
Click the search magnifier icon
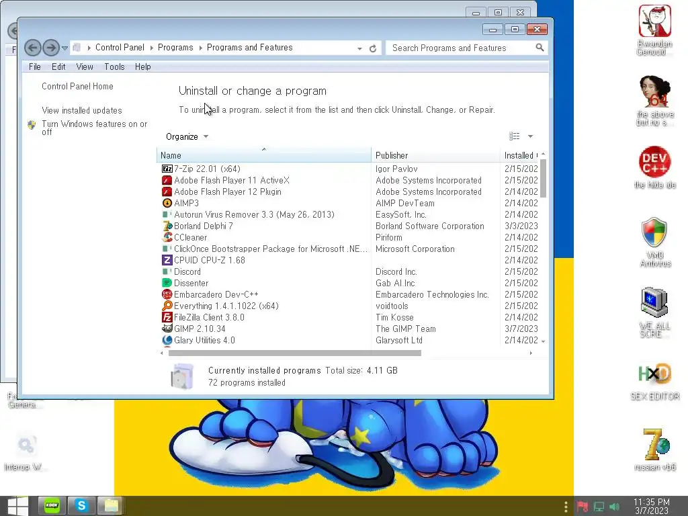(540, 48)
